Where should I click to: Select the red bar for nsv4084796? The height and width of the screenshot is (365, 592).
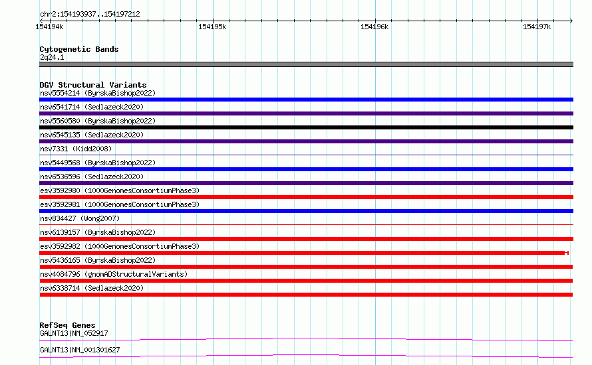tap(306, 281)
